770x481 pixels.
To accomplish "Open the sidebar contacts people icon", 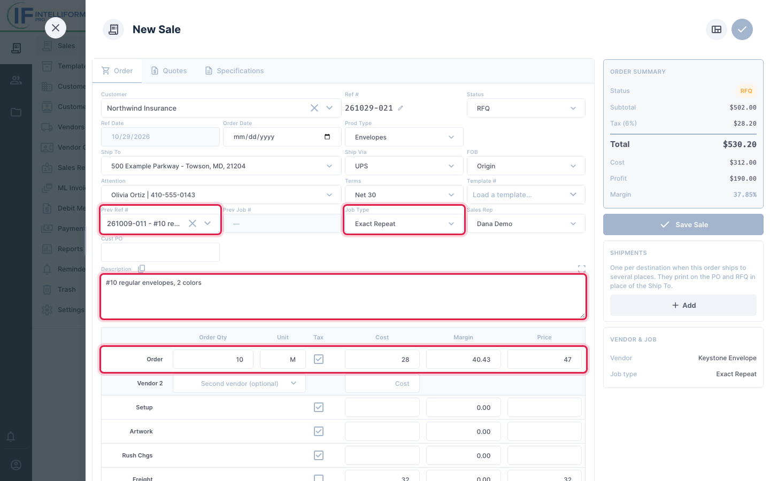I will pyautogui.click(x=16, y=80).
